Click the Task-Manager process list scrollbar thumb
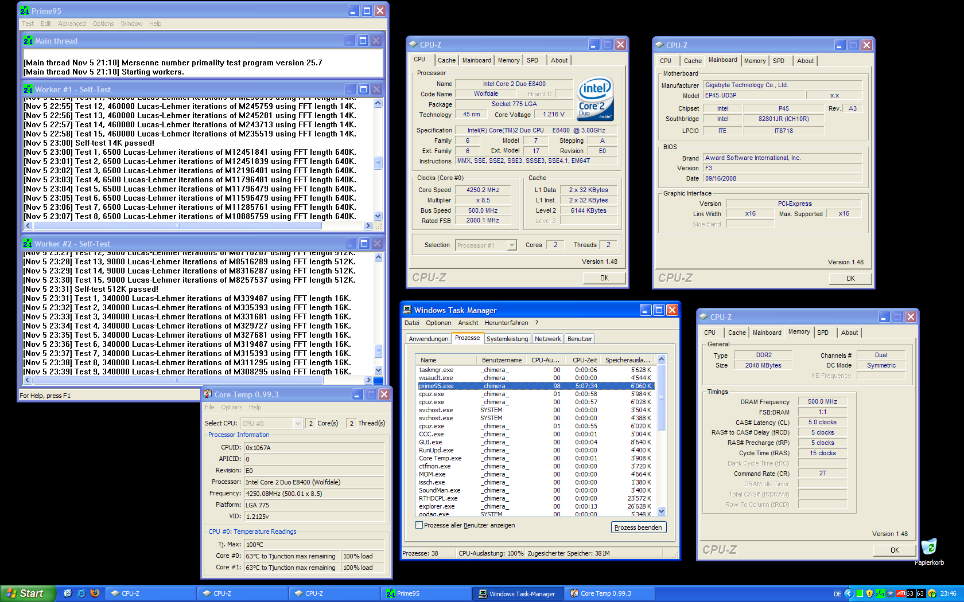Screen dimensions: 964x602 tap(661, 397)
